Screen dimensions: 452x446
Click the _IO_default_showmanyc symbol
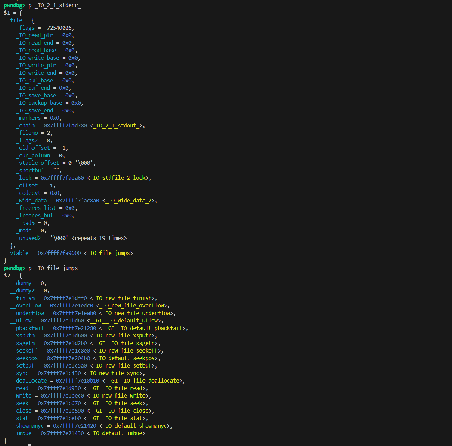click(x=136, y=426)
